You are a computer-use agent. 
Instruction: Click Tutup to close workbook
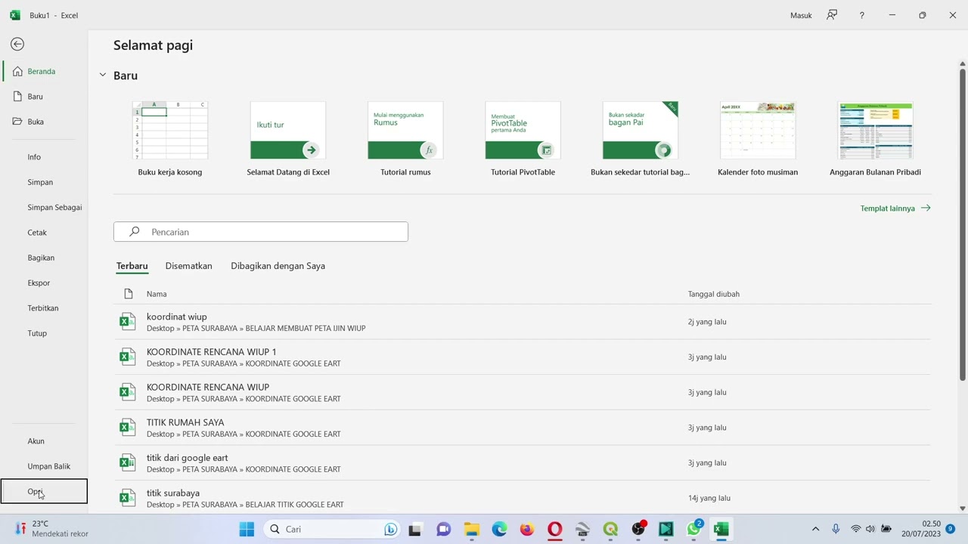pos(44,333)
